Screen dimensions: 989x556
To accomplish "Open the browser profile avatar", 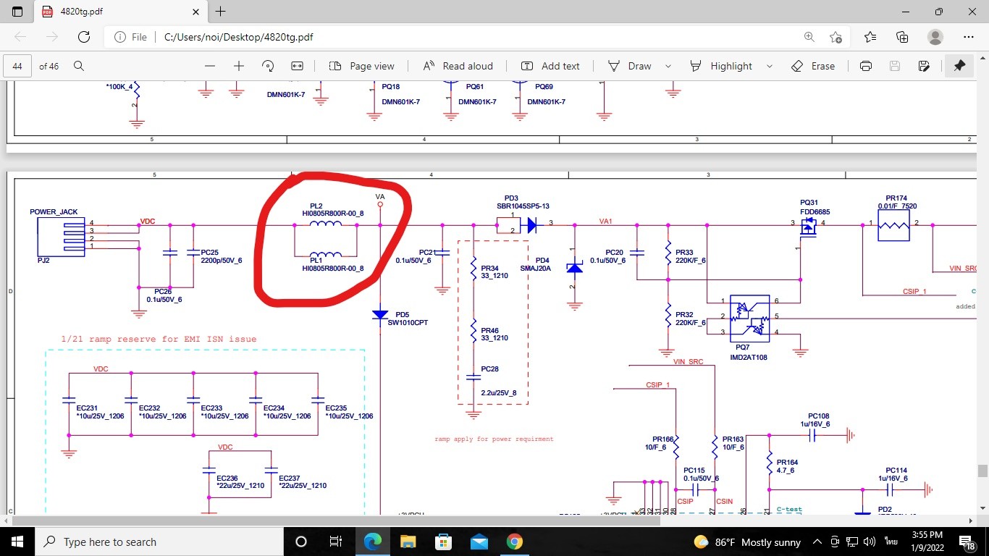I will pyautogui.click(x=935, y=37).
